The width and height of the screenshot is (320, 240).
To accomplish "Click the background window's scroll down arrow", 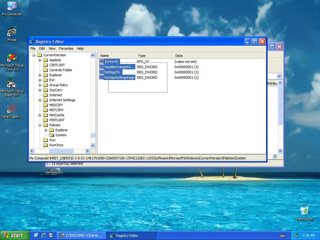I will pyautogui.click(x=280, y=151).
